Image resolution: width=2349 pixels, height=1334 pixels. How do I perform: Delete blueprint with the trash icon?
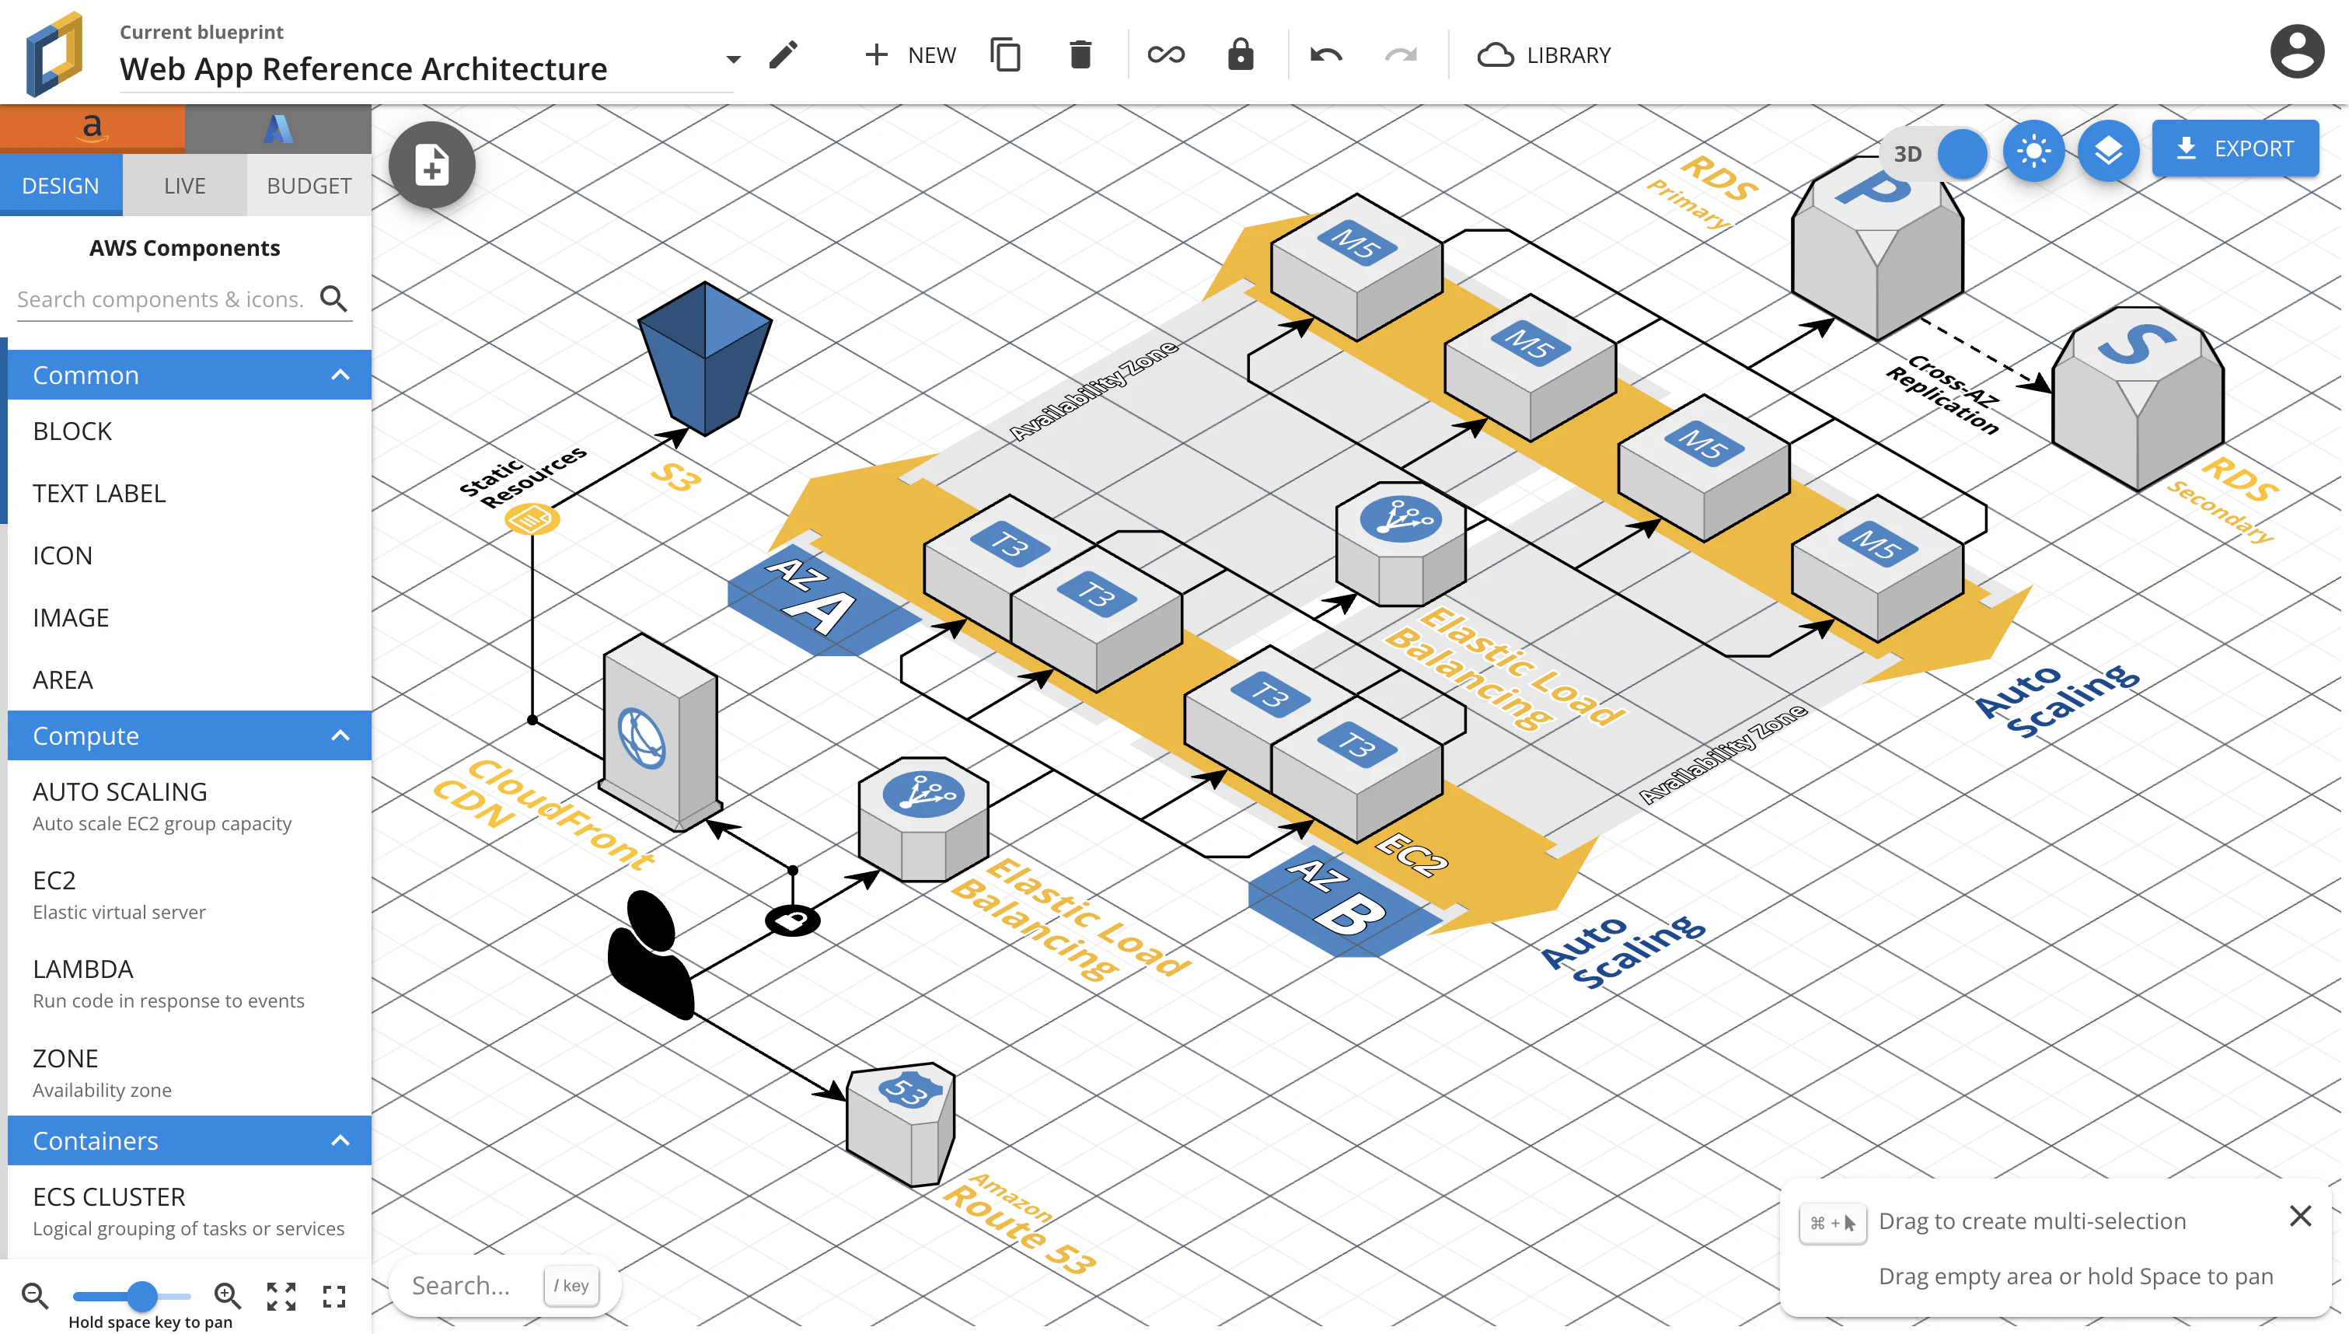[x=1080, y=55]
